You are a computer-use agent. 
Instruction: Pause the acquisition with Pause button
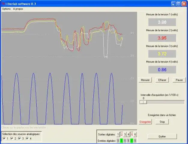179,80
